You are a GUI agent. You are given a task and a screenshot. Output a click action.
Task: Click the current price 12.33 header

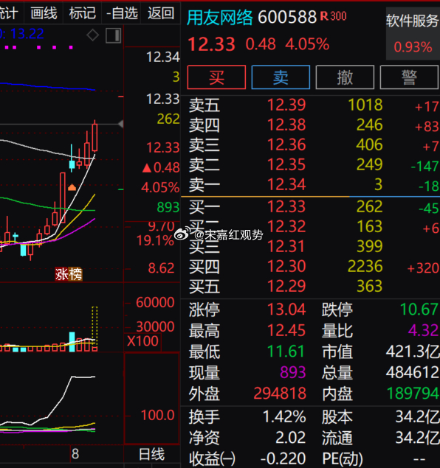[211, 44]
